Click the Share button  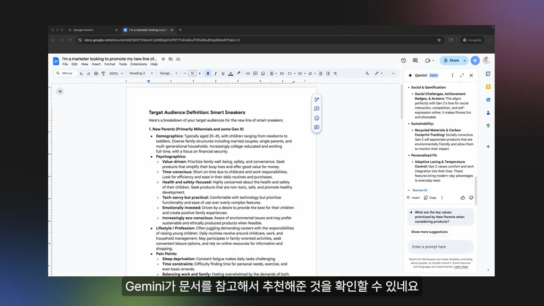[451, 61]
